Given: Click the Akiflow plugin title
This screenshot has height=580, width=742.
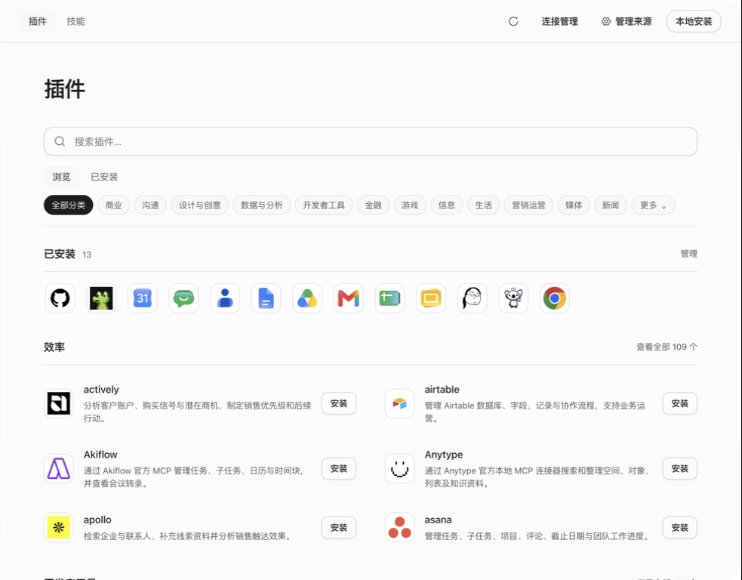Looking at the screenshot, I should point(100,455).
